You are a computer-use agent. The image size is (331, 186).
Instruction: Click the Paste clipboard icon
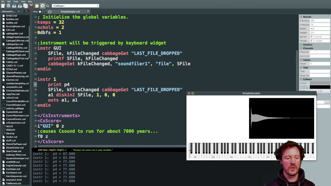pyautogui.click(x=37, y=6)
